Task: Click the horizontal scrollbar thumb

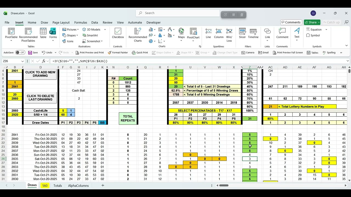Action: (x=224, y=186)
